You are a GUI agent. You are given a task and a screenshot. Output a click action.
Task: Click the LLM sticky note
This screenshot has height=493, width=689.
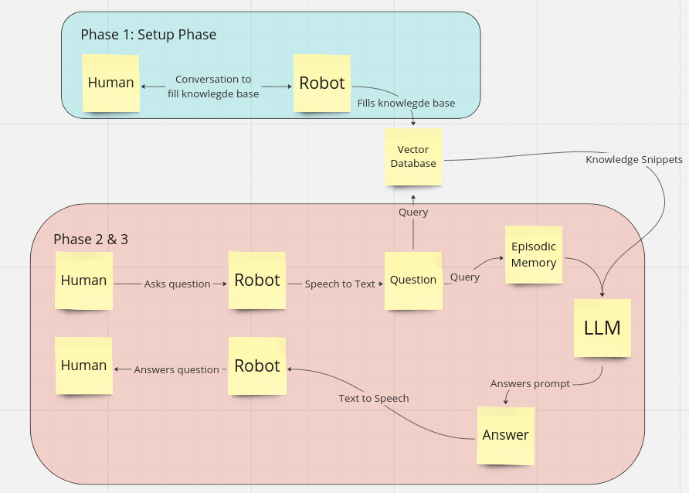click(602, 328)
